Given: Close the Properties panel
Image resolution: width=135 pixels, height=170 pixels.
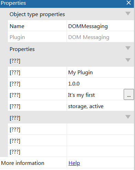Looking at the screenshot, I should [x=128, y=3].
